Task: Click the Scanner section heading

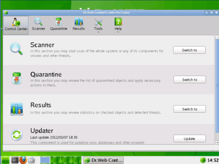Action: 42,45
